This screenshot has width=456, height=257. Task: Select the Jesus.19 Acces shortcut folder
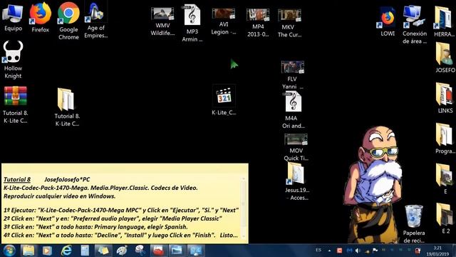pos(296,181)
